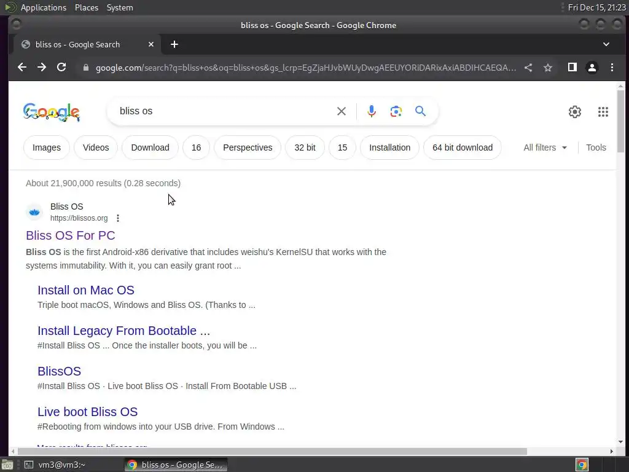
Task: Select the Download filter chip
Action: [150, 147]
